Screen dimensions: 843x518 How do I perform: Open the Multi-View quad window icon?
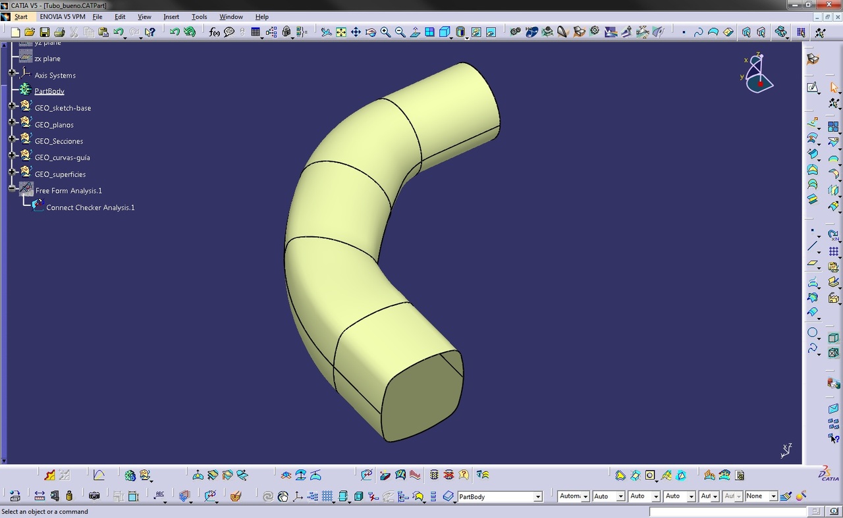pos(429,32)
